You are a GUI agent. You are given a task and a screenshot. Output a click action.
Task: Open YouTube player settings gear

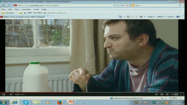[x=167, y=94]
